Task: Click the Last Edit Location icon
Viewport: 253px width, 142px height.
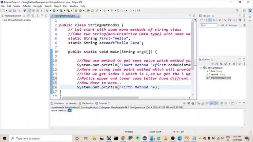Action: pyautogui.click(x=119, y=11)
